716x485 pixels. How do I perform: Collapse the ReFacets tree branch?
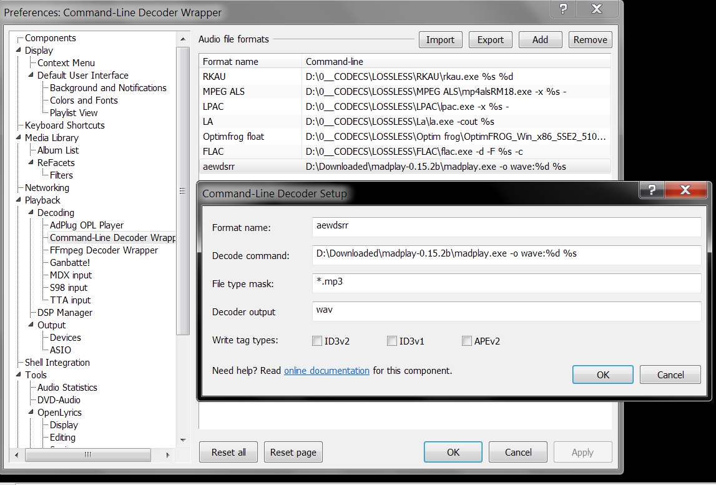point(31,162)
